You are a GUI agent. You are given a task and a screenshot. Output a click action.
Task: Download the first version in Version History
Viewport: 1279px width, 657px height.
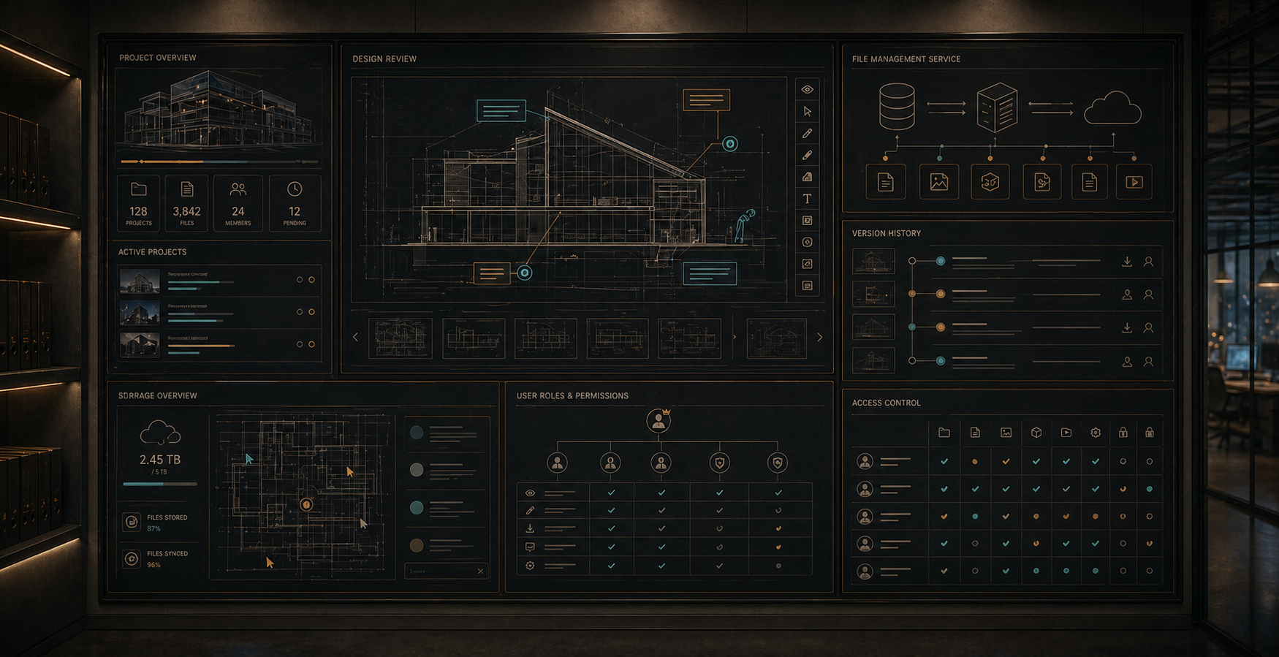tap(1127, 262)
